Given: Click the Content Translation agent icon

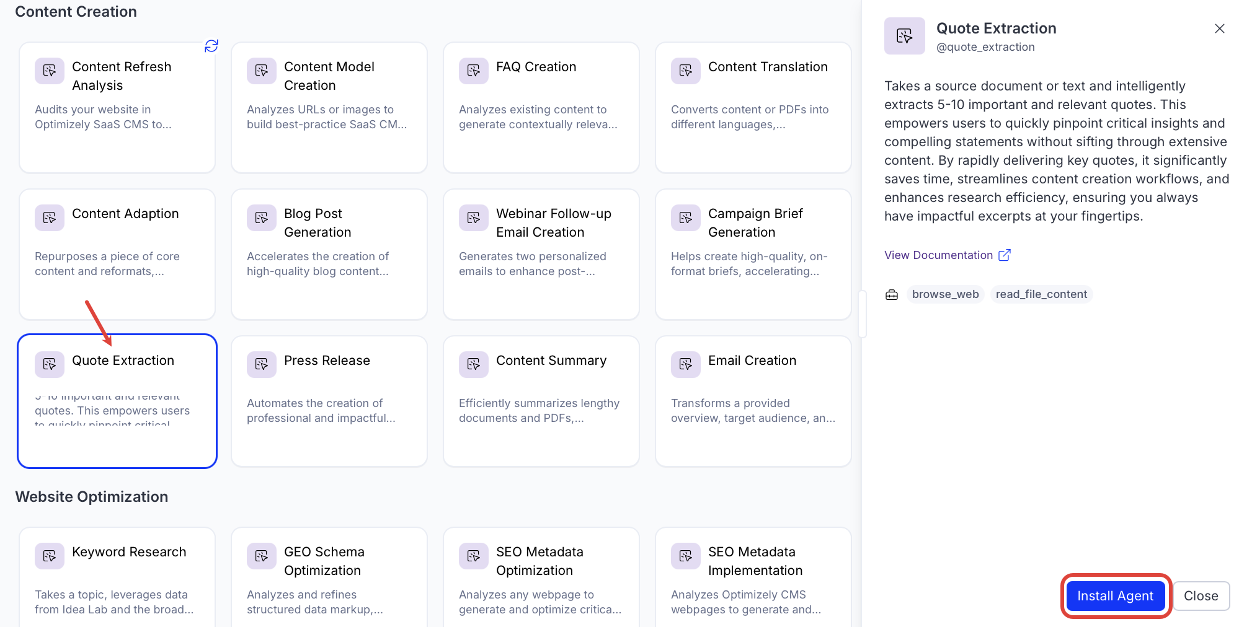Looking at the screenshot, I should (x=686, y=71).
